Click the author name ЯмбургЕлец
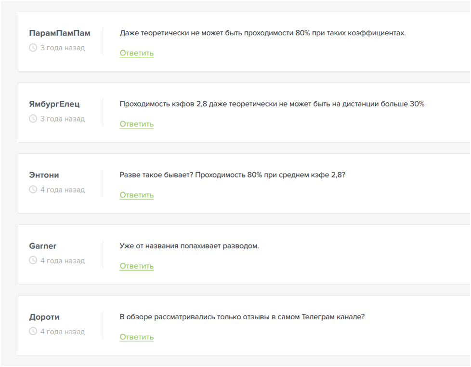Image resolution: width=471 pixels, height=367 pixels. point(54,104)
